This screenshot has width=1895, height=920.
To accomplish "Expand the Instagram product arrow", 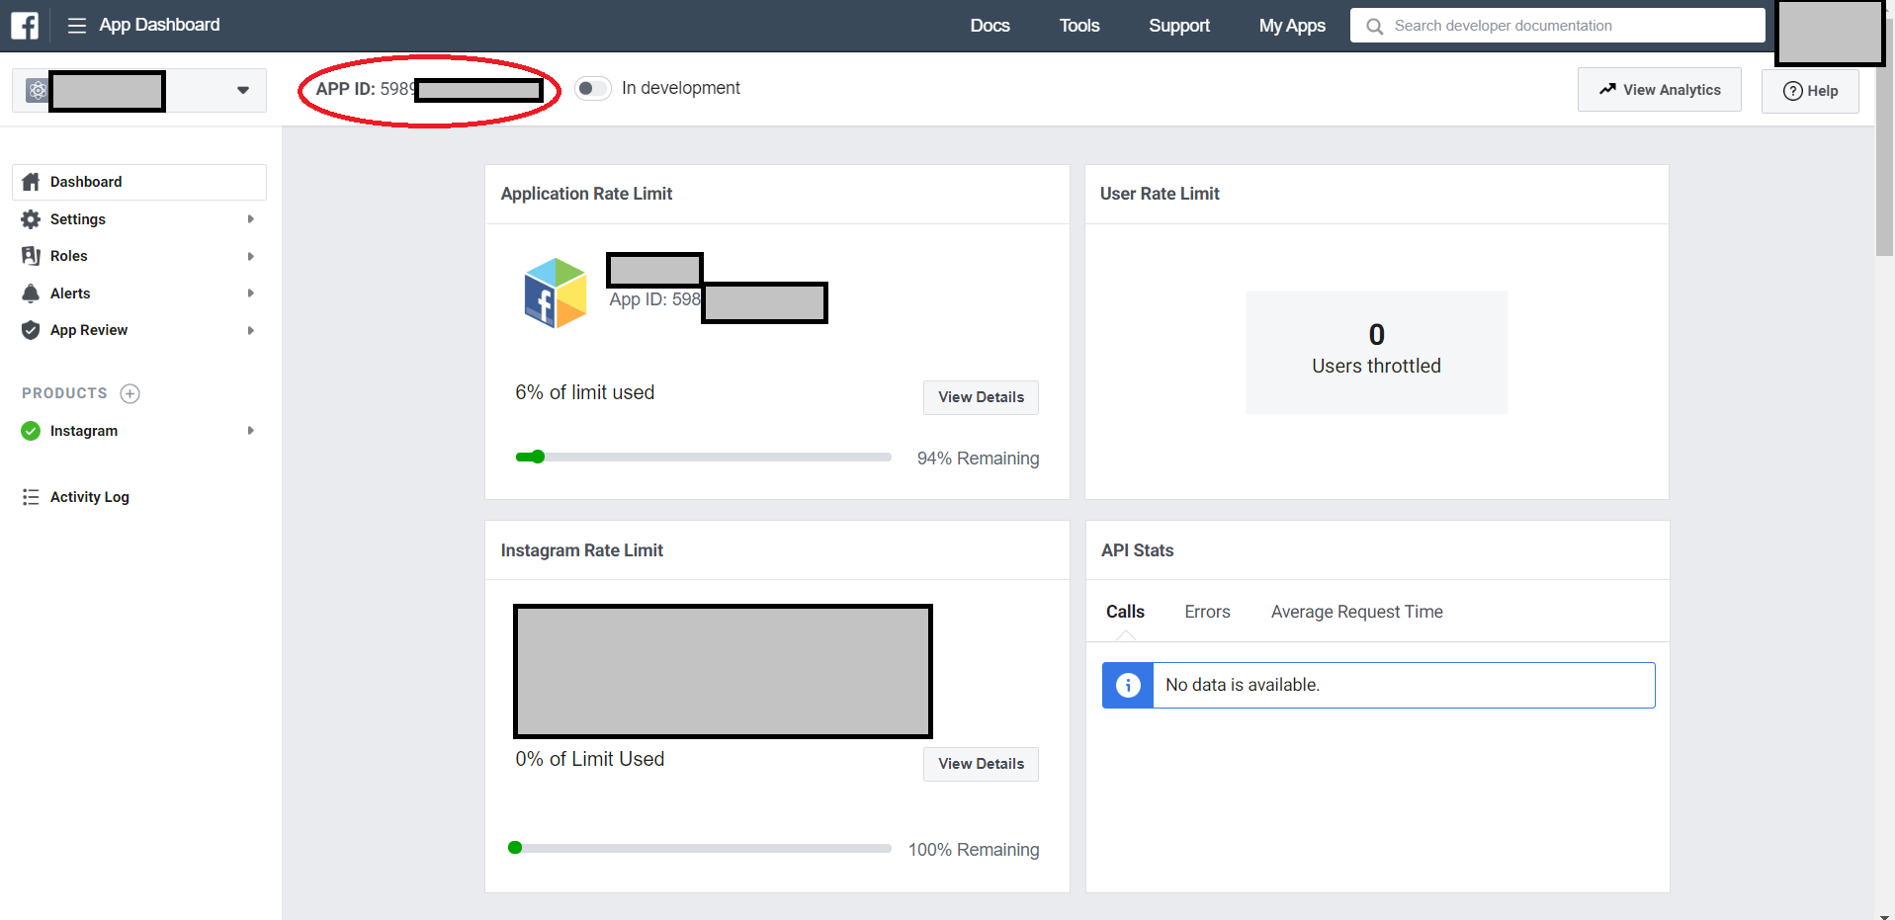I will (251, 431).
